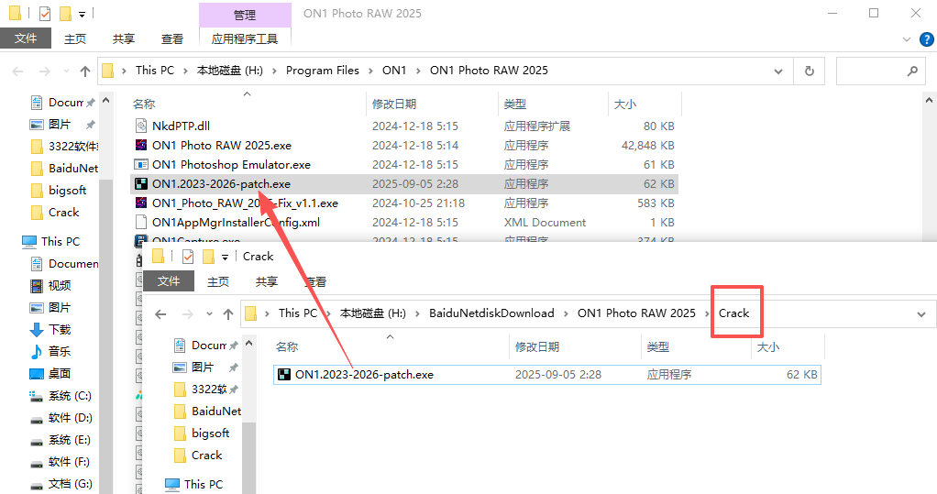This screenshot has height=494, width=937.
Task: Click the search box in the ON1 Photo RAW 2025 window
Action: (880, 71)
